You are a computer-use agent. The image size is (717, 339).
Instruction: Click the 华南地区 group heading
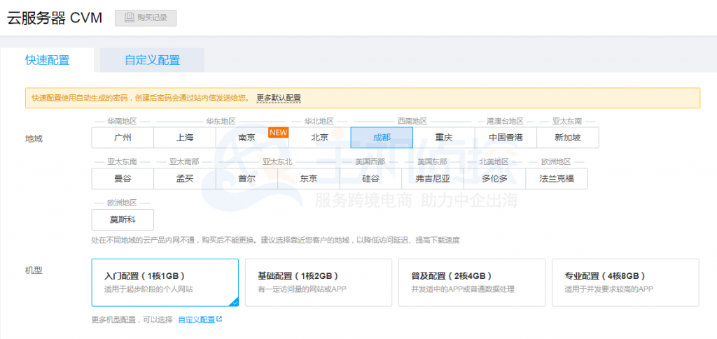point(122,121)
